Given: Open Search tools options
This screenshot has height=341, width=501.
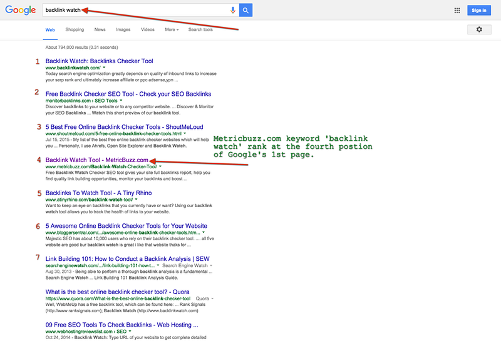Looking at the screenshot, I should coord(200,29).
